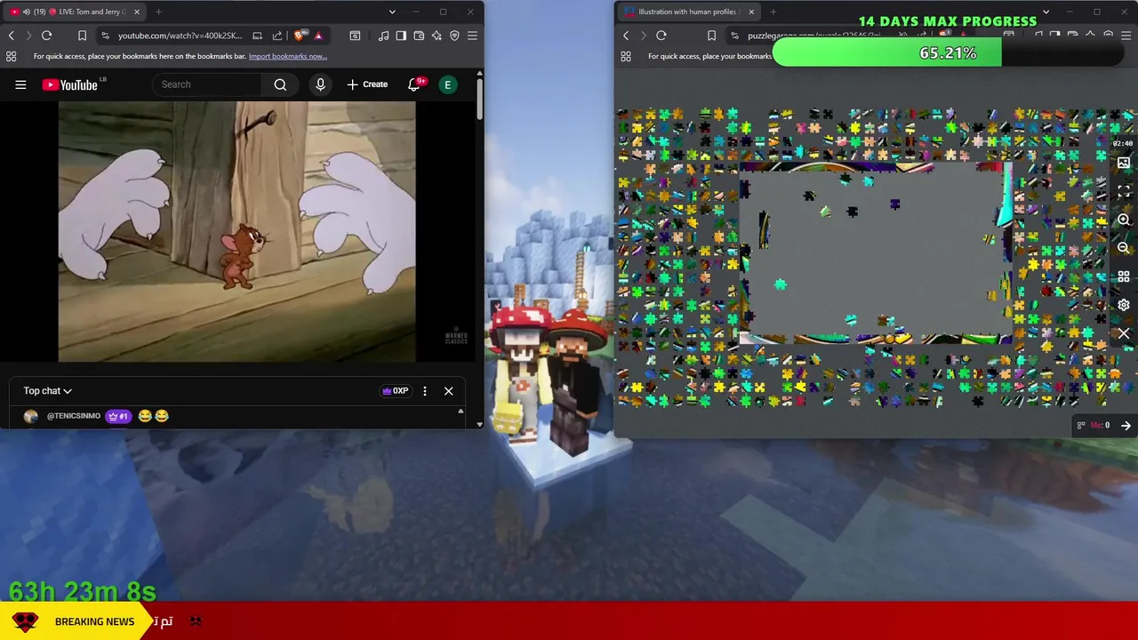Open Brave Shields lion icon in YouTube window
This screenshot has width=1138, height=640.
coord(300,36)
